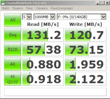This screenshot has height=99, width=110.
Task: Click the 4K QD32 write result 2.122
Action: coord(86,79)
